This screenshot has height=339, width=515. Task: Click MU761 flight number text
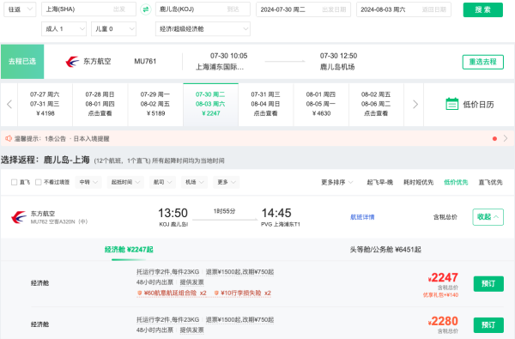pyautogui.click(x=145, y=62)
